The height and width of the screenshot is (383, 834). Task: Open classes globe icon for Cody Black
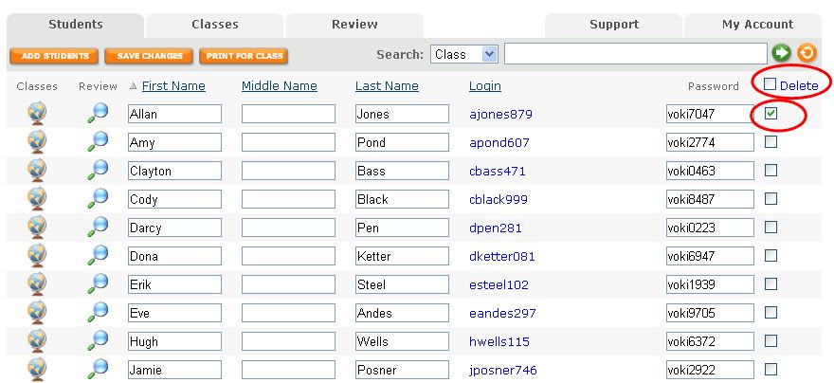click(x=37, y=199)
